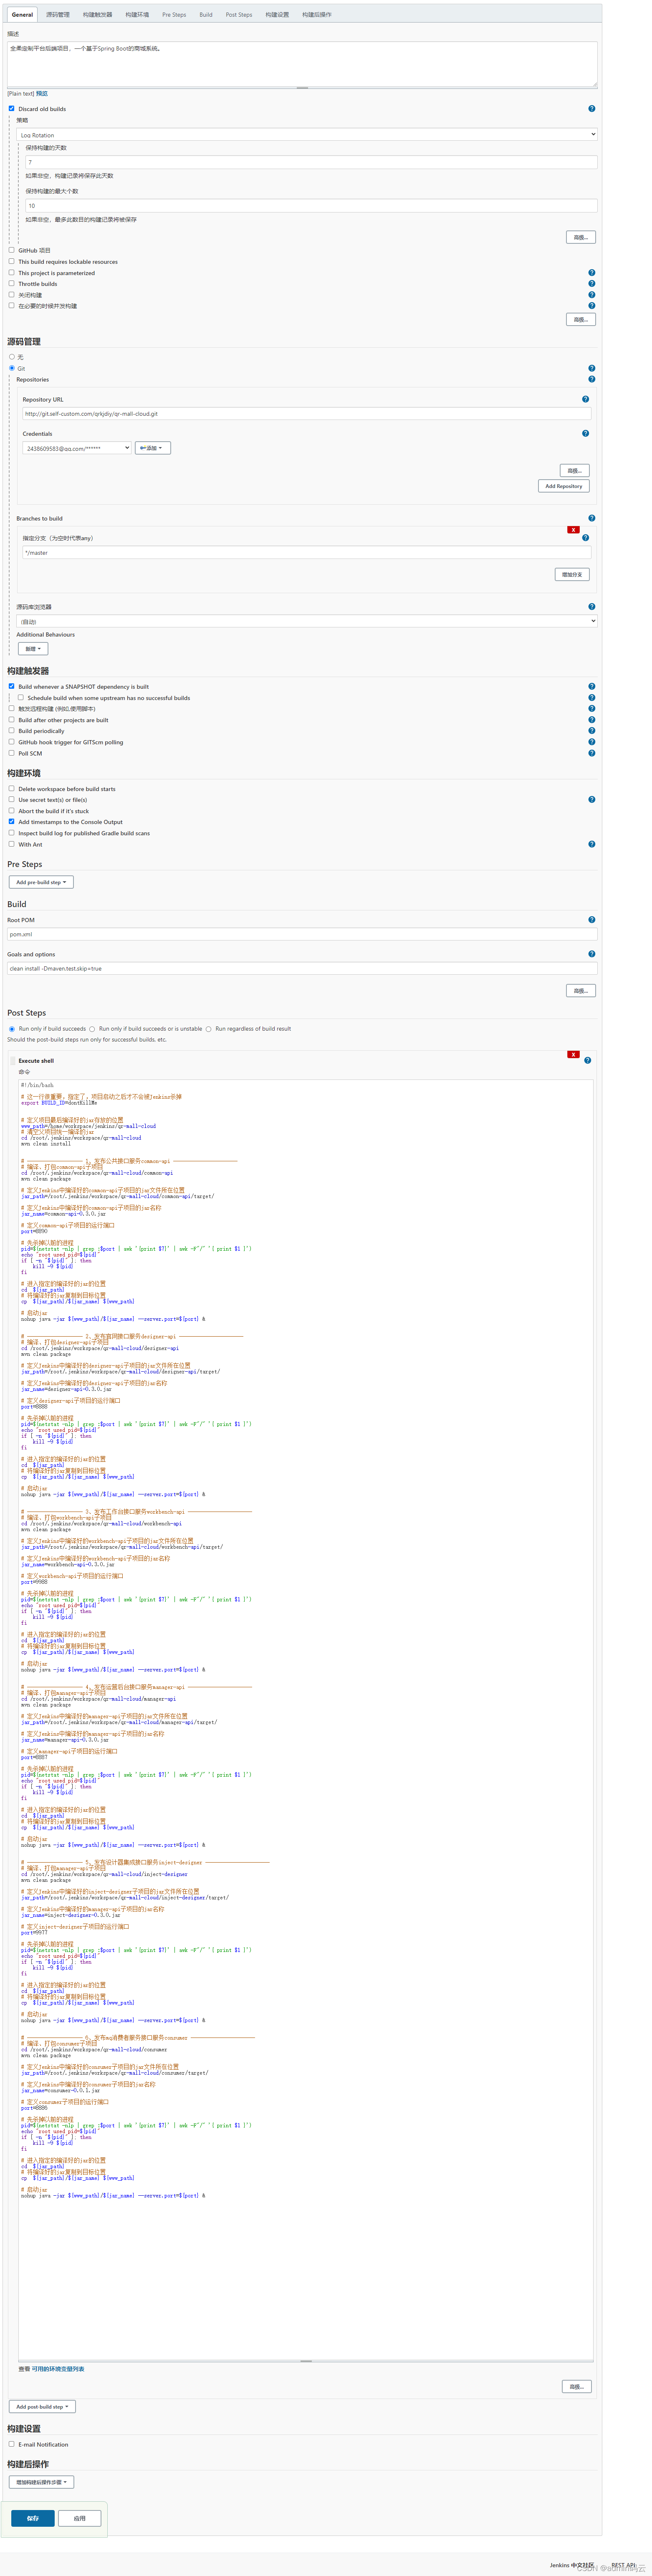Click the Root POM input field

click(x=302, y=934)
